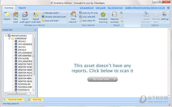Image resolution: width=172 pixels, height=107 pixels.
Task: Click the top yellow warning icon
Action: [121, 17]
